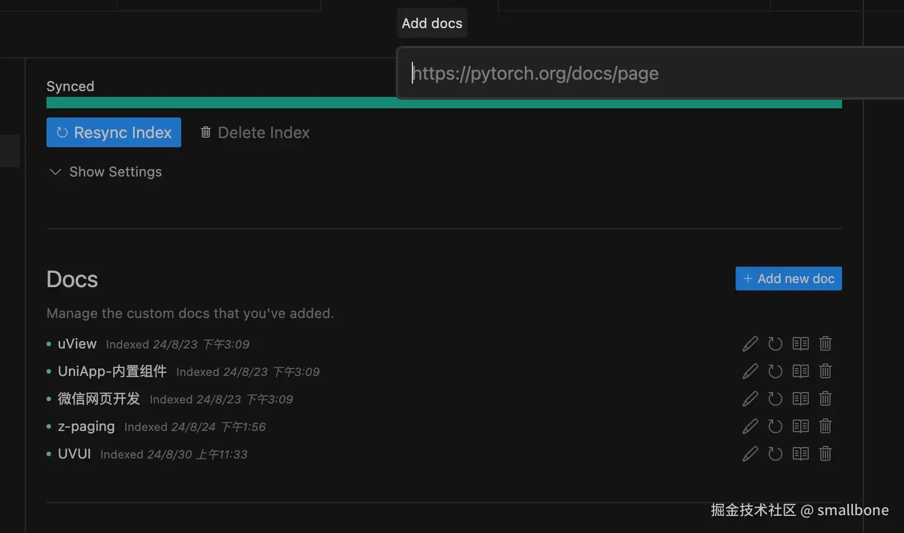This screenshot has width=904, height=533.
Task: Delete the UniApp-内置组件 doc via trash icon
Action: (825, 371)
